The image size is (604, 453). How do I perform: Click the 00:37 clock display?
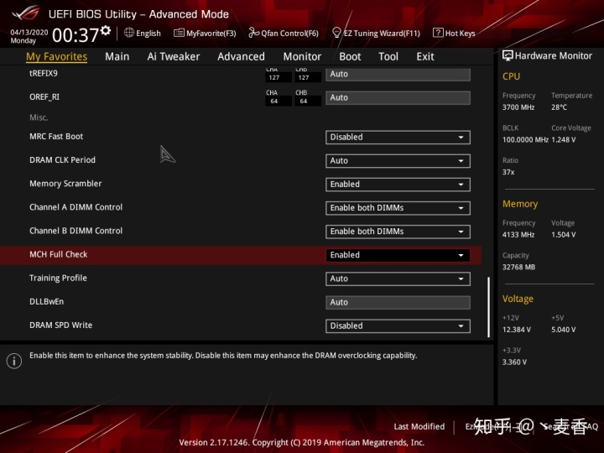tap(75, 35)
